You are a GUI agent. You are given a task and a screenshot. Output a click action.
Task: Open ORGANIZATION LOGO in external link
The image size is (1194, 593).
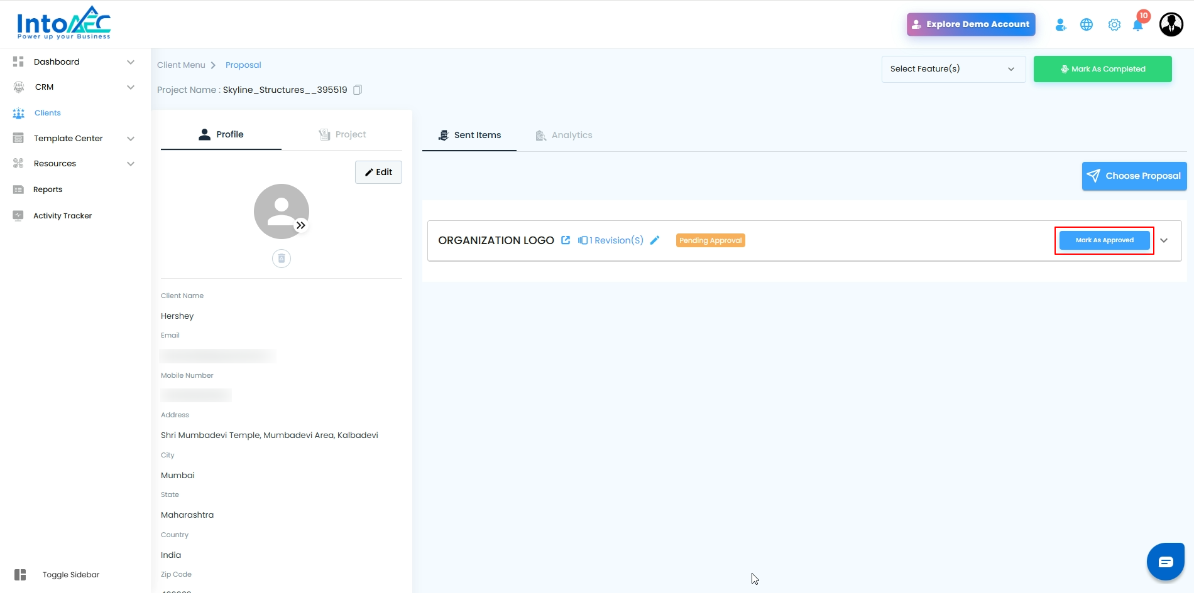coord(566,240)
